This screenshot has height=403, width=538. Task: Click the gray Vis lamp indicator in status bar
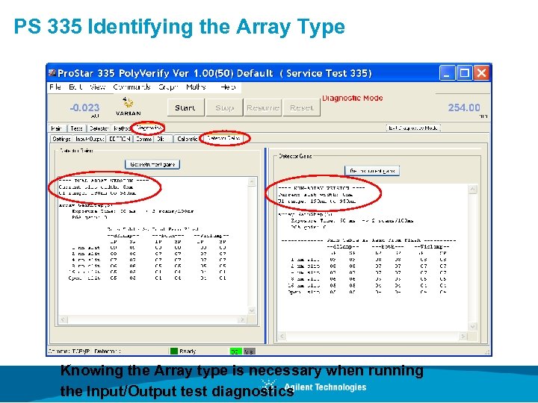click(x=249, y=352)
